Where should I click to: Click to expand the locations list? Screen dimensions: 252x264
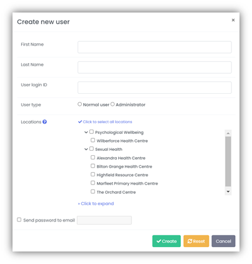(96, 203)
